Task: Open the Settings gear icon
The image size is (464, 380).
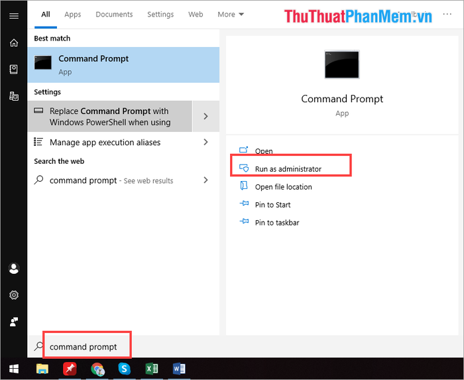Action: pyautogui.click(x=14, y=295)
